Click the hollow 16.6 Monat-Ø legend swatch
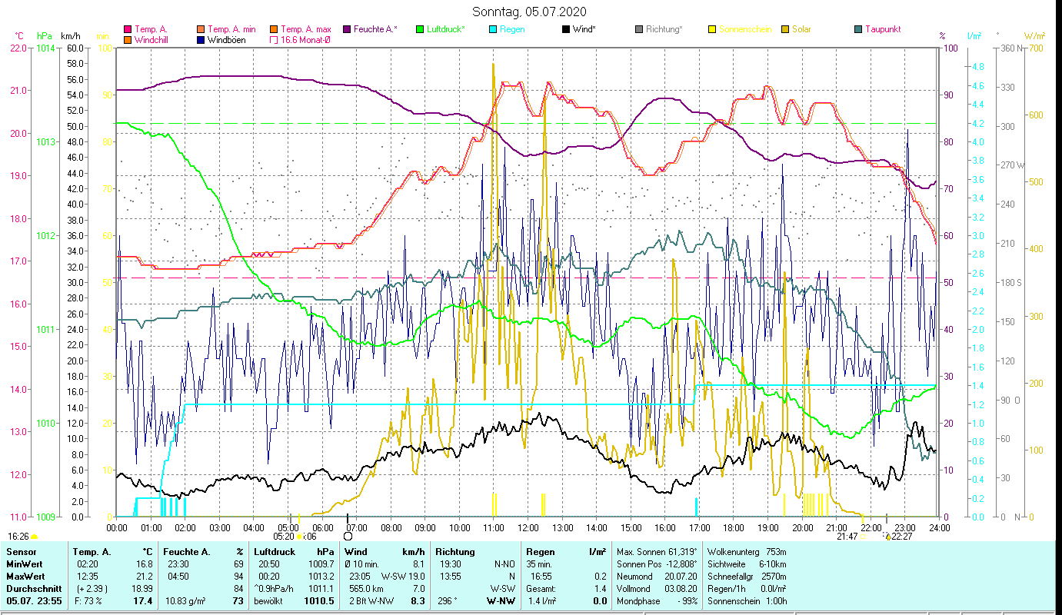Viewport: 1062px width, 615px height. tap(274, 40)
